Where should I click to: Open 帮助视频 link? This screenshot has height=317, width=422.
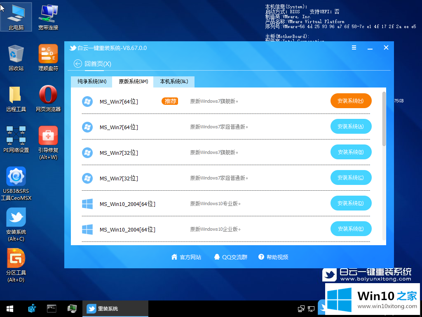point(273,257)
